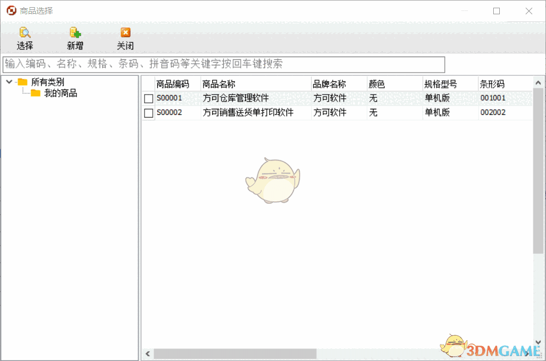The image size is (546, 361).
Task: Click the up arrow of the vertical scrollbar
Action: [538, 82]
